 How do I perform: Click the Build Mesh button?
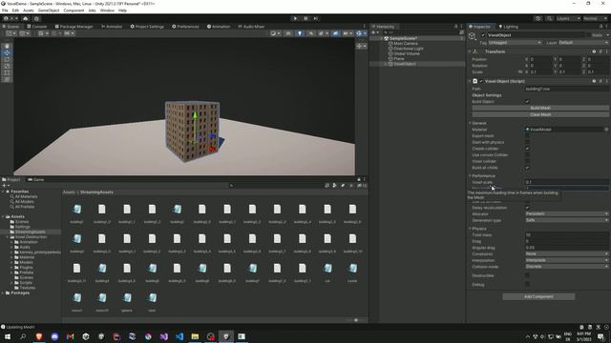[540, 108]
